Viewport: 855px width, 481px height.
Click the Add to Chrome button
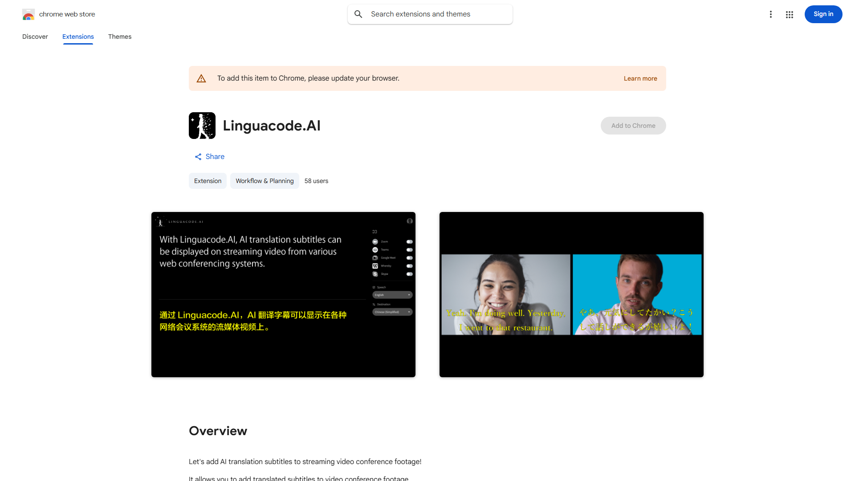pos(633,125)
